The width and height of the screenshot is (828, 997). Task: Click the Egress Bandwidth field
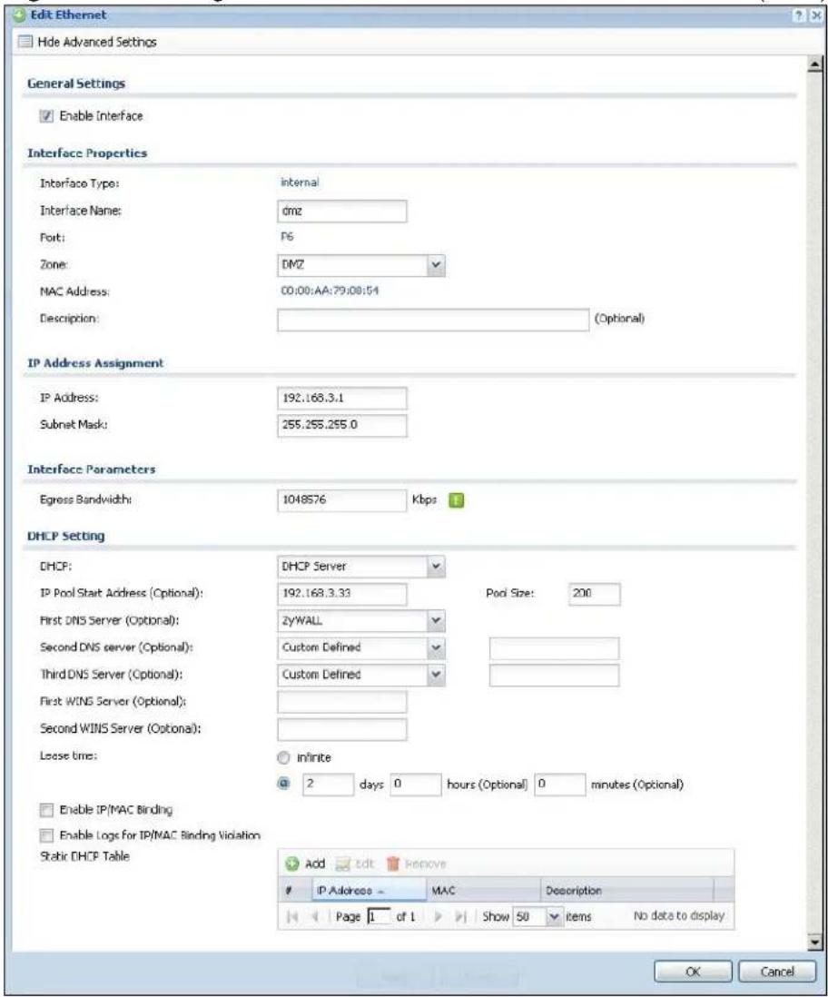click(x=342, y=500)
